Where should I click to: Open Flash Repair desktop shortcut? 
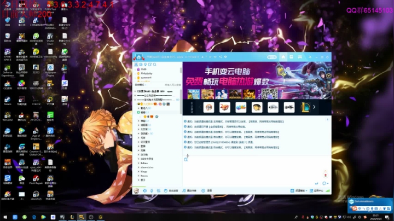[x=36, y=180]
